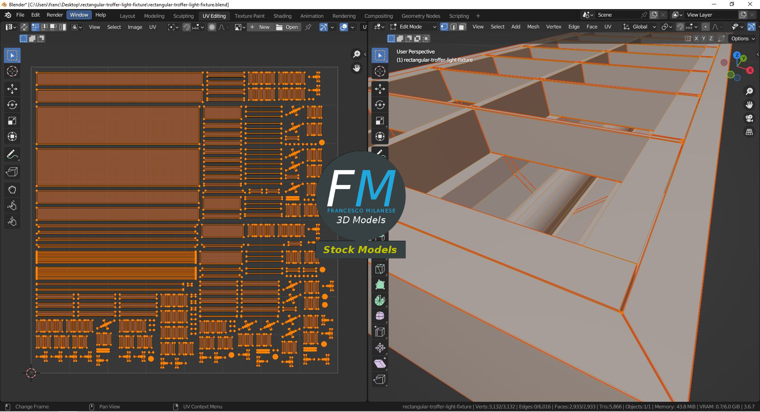The height and width of the screenshot is (412, 760).
Task: Open the Global transform orientation dropdown
Action: (639, 27)
